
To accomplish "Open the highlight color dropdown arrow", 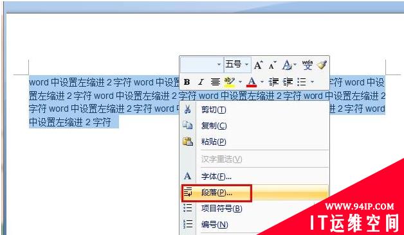I will 240,82.
